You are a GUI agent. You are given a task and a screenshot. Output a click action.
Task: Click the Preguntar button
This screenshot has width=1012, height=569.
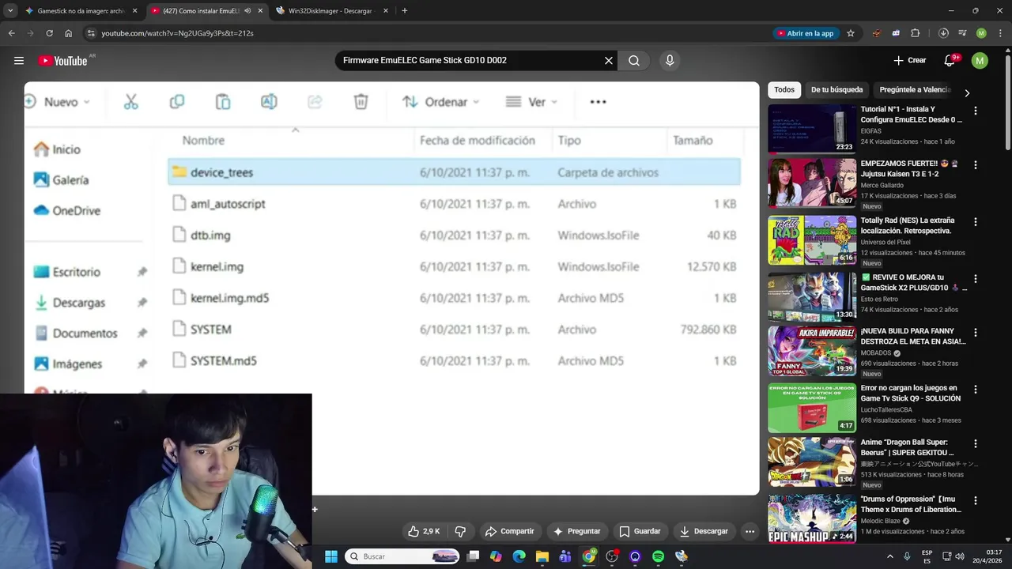click(x=576, y=531)
